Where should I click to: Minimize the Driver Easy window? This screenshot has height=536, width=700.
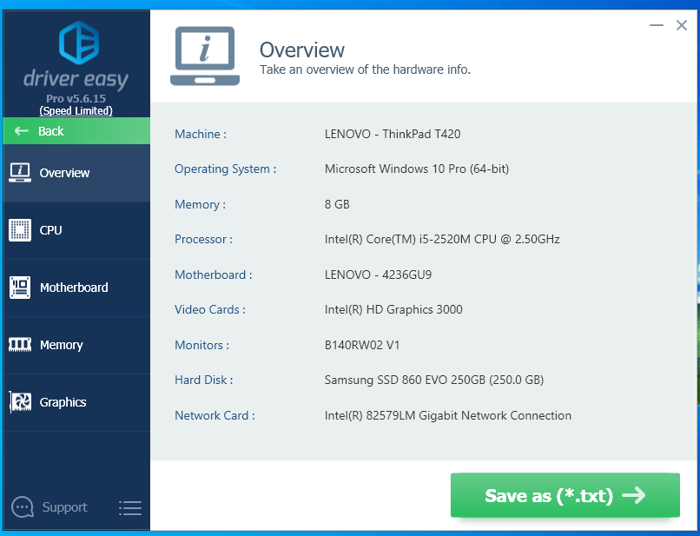(x=657, y=25)
